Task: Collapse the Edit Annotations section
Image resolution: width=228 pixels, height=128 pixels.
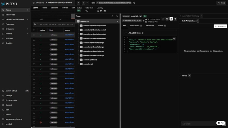Action: (180, 21)
